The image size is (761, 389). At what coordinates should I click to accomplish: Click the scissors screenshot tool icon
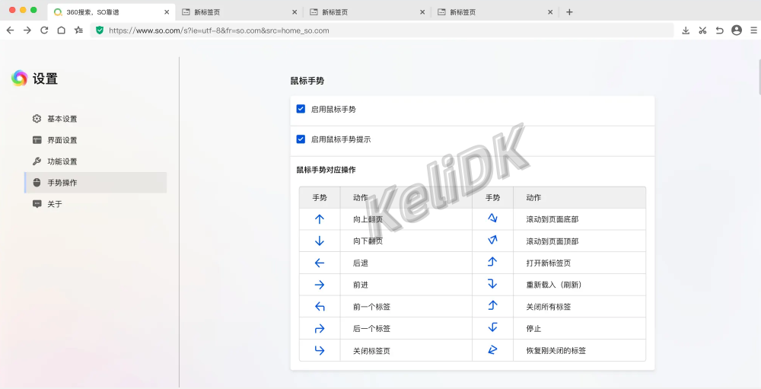[702, 30]
